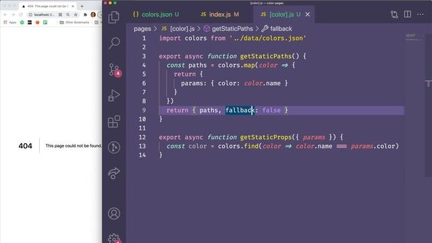The width and height of the screenshot is (432, 243).
Task: Click the open changes compare icon
Action: [394, 14]
